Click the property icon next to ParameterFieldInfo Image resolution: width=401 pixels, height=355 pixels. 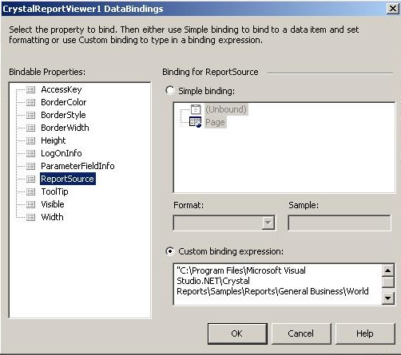pos(30,167)
